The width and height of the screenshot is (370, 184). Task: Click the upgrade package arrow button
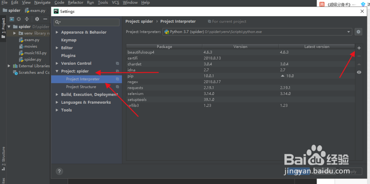(359, 64)
